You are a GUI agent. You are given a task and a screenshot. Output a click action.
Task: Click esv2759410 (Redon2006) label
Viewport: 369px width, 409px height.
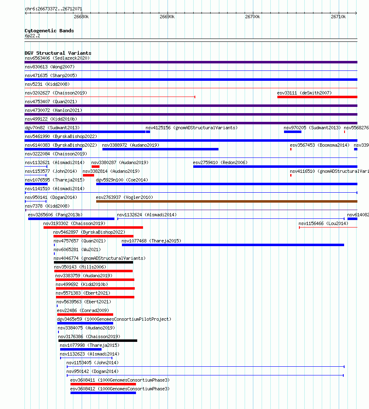tap(220, 162)
